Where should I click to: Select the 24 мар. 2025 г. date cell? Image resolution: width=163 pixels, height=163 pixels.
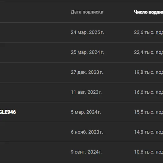(87, 32)
